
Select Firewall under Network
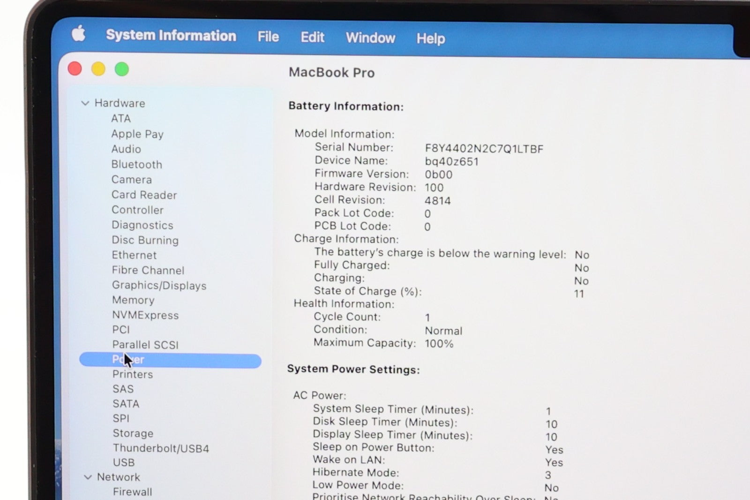coord(132,492)
